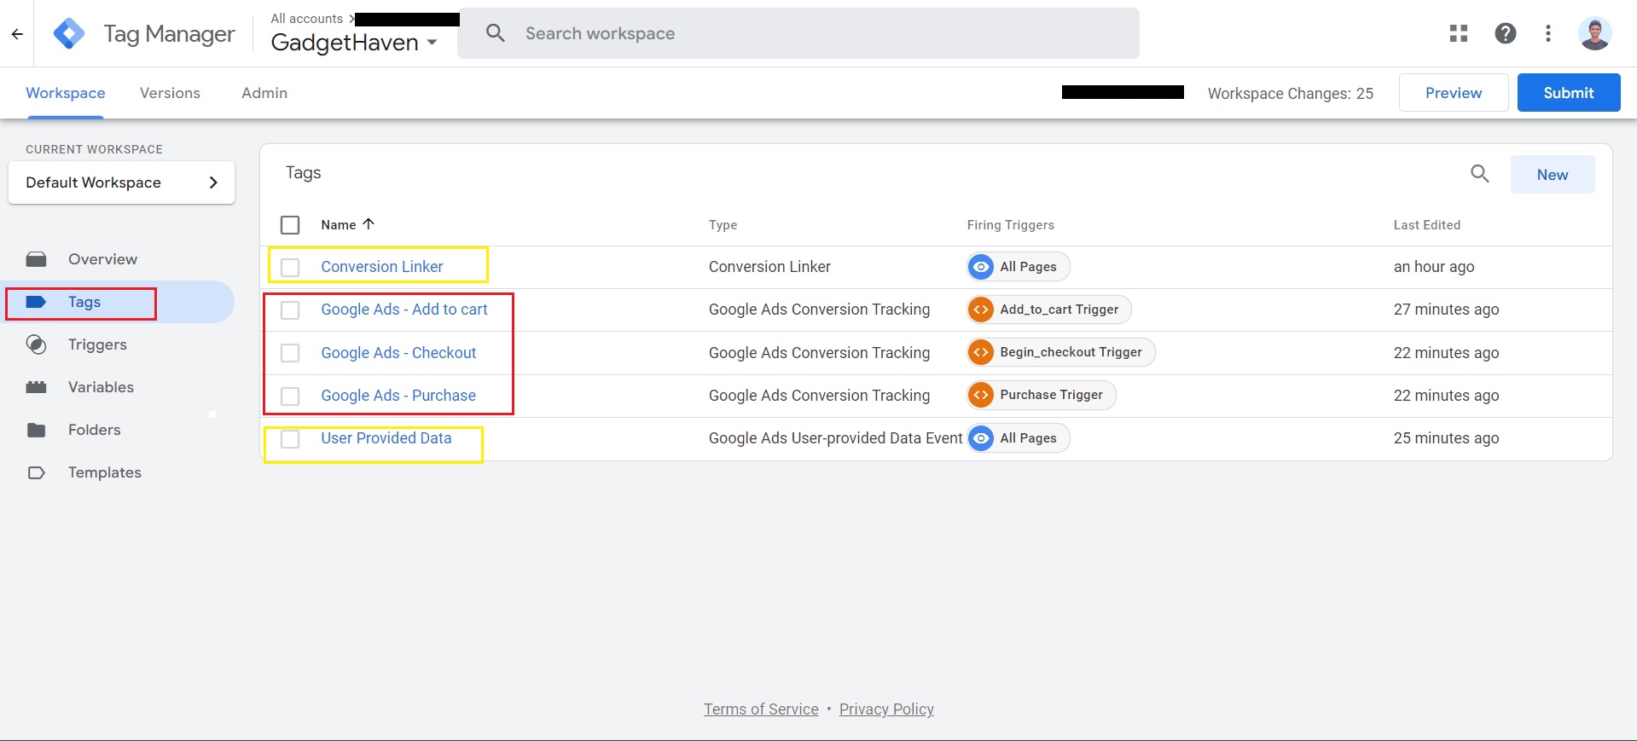Click the Add_to_cart Trigger code icon

point(982,310)
